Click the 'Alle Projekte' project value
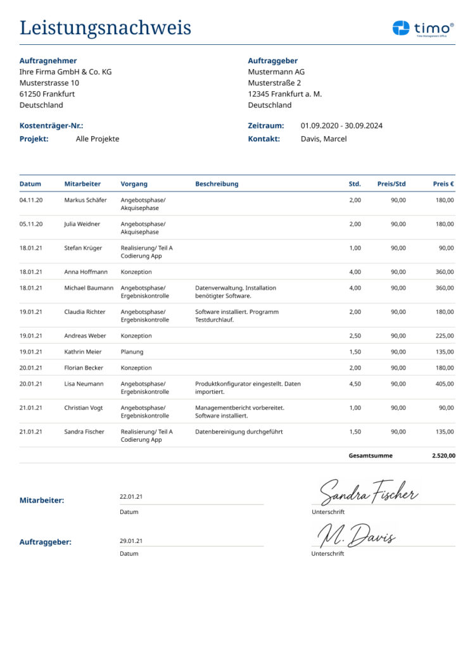475x648 pixels. (98, 139)
